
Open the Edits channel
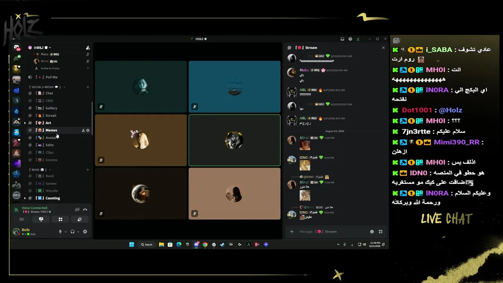pos(59,145)
